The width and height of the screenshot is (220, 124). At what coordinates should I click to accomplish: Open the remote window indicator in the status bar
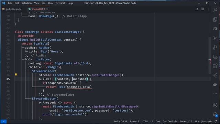[3, 122]
